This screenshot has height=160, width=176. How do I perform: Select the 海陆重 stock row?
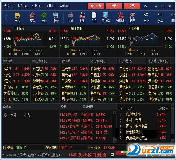click(132, 81)
